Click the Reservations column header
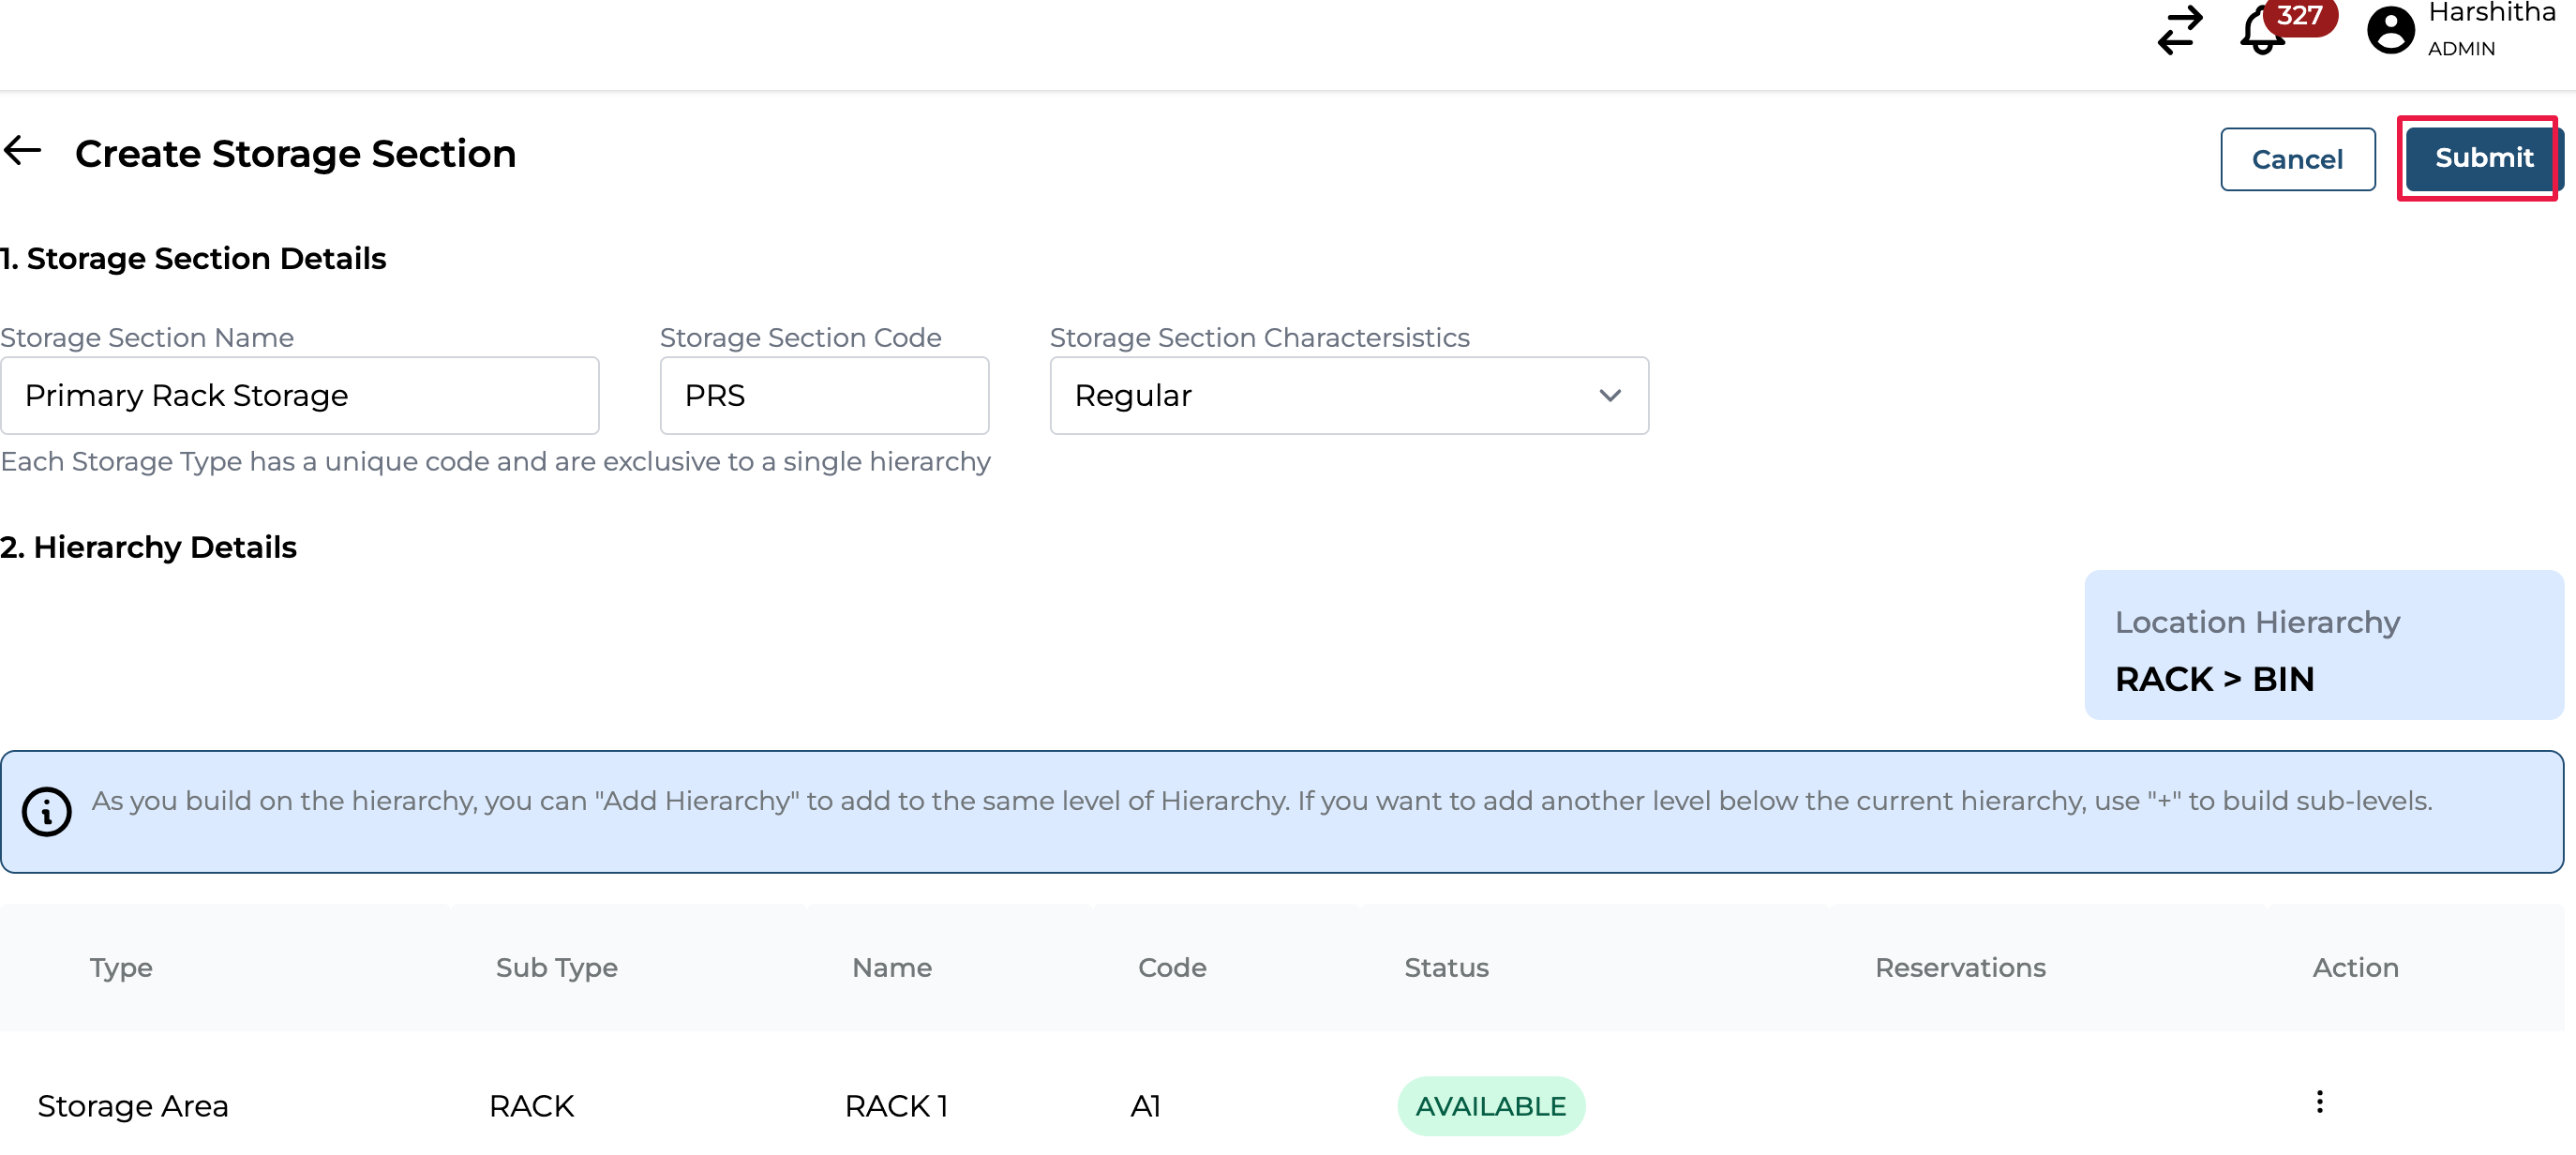 point(1959,967)
